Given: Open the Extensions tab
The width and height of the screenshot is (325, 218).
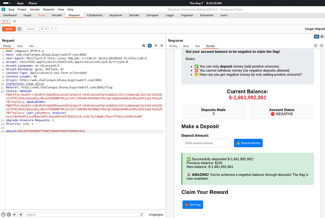Looking at the screenshot, I should point(207,15).
